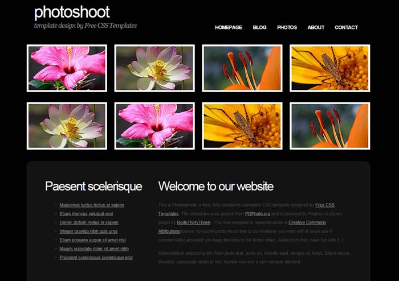Open the HOMEPAGE navigation link
Image resolution: width=399 pixels, height=281 pixels.
(228, 27)
